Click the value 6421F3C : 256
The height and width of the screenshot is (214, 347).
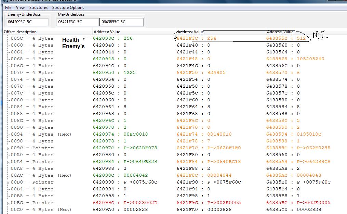(x=196, y=38)
